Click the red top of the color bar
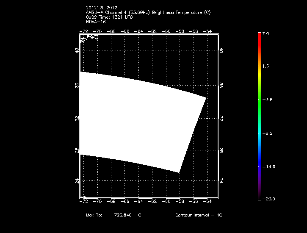Image resolution: width=307 pixels, height=233 pixels. coord(260,35)
